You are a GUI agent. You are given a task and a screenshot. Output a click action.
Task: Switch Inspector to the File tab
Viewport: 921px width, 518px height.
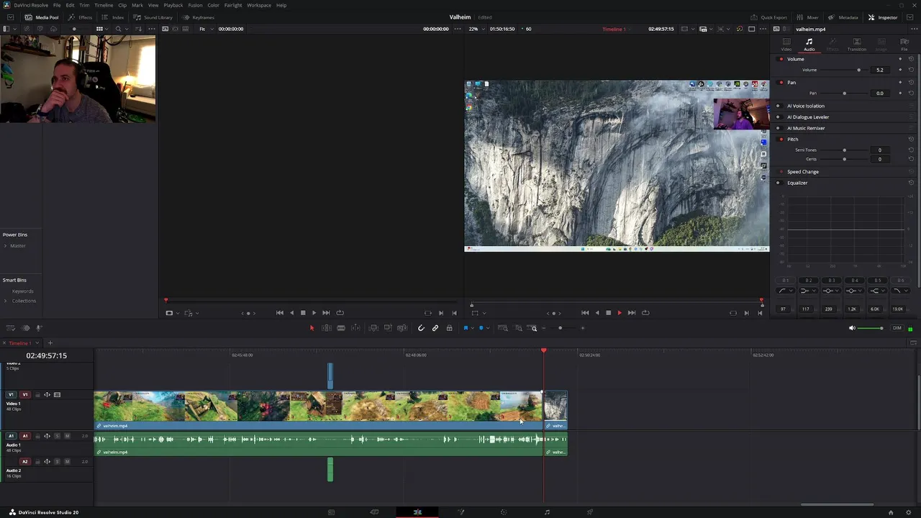[x=904, y=45]
